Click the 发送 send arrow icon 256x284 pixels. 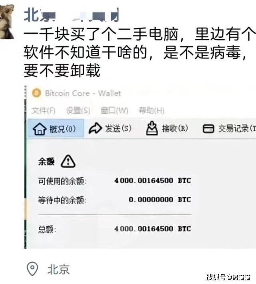(95, 128)
